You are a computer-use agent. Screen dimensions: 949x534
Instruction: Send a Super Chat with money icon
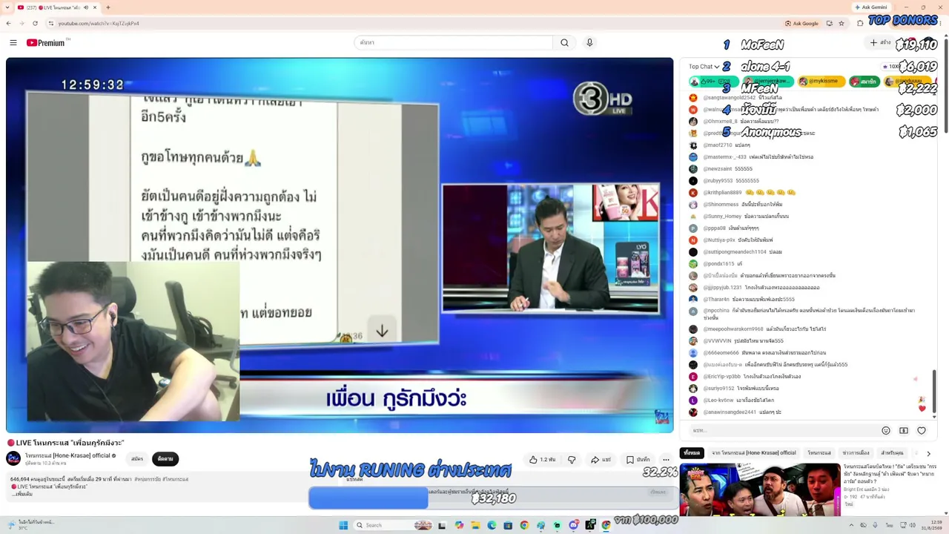click(904, 431)
